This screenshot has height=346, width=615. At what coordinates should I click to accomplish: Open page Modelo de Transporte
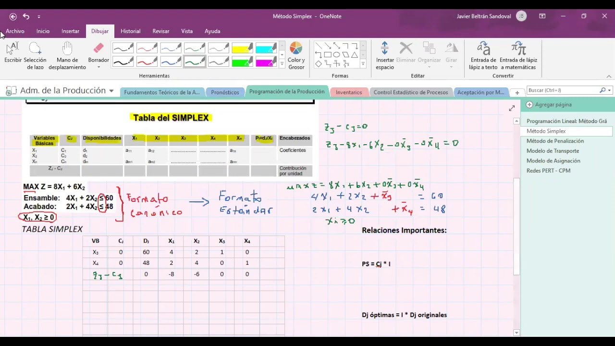(553, 151)
